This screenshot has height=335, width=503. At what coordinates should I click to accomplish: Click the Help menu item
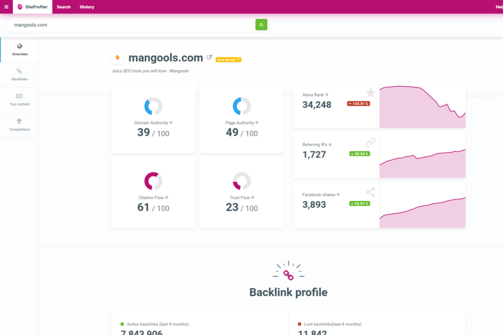[x=499, y=7]
